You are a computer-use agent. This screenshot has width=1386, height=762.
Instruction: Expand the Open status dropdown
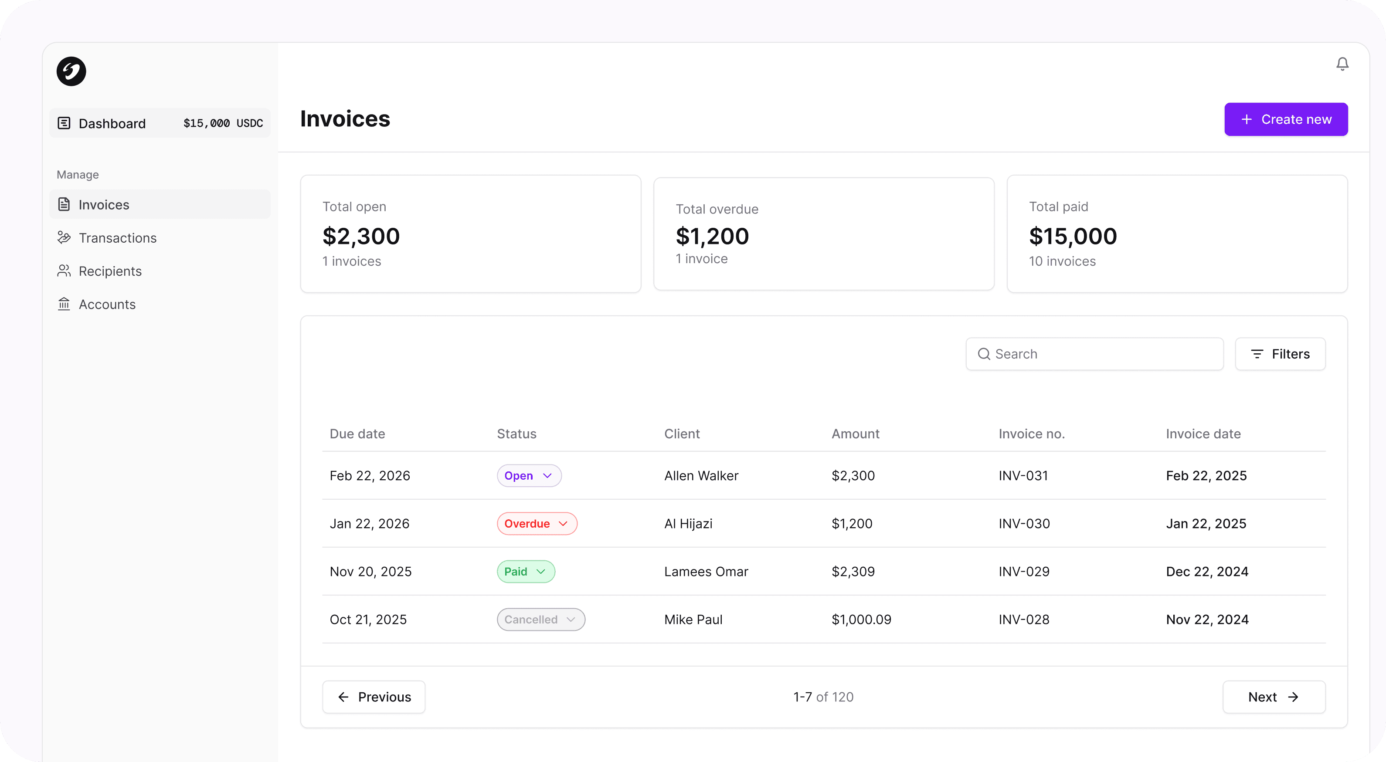(x=547, y=475)
